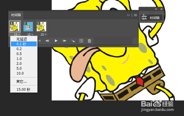Set frame delay to 1.0 seconds
The height and width of the screenshot is (116, 184).
[24, 59]
